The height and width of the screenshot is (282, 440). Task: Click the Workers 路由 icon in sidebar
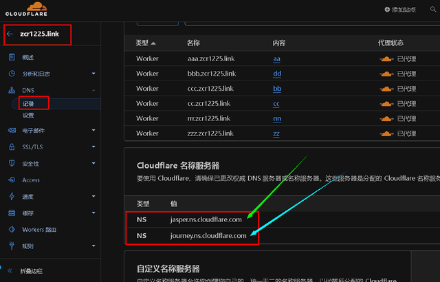[12, 229]
